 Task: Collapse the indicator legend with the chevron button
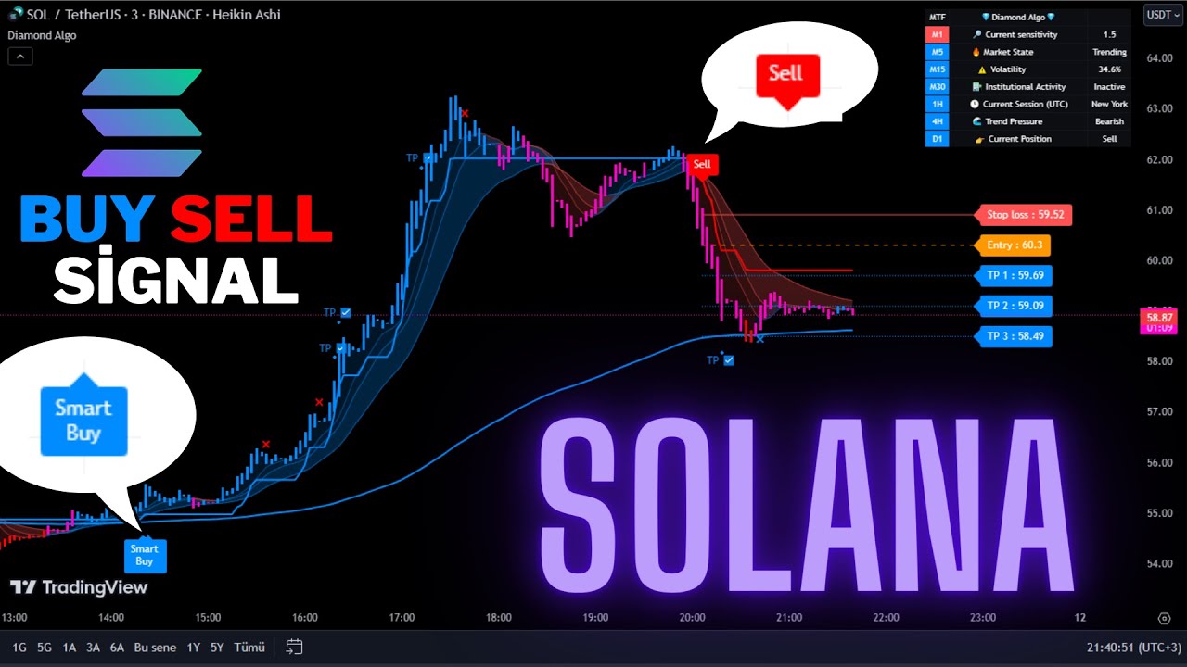(x=19, y=57)
